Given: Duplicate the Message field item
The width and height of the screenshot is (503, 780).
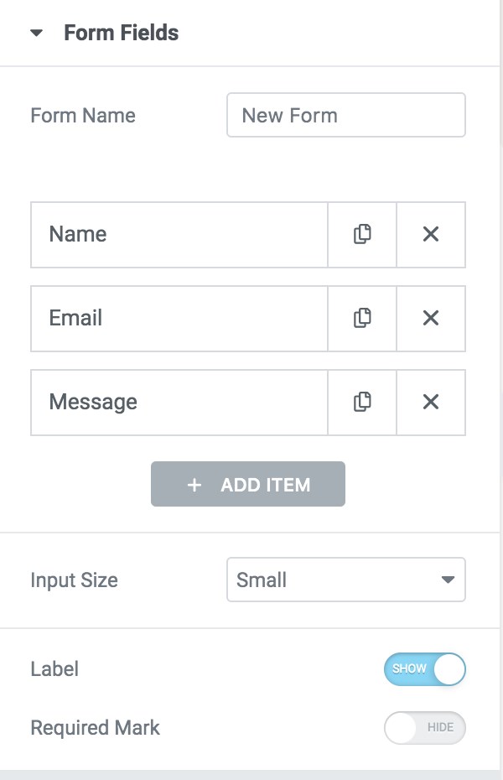Looking at the screenshot, I should point(362,402).
